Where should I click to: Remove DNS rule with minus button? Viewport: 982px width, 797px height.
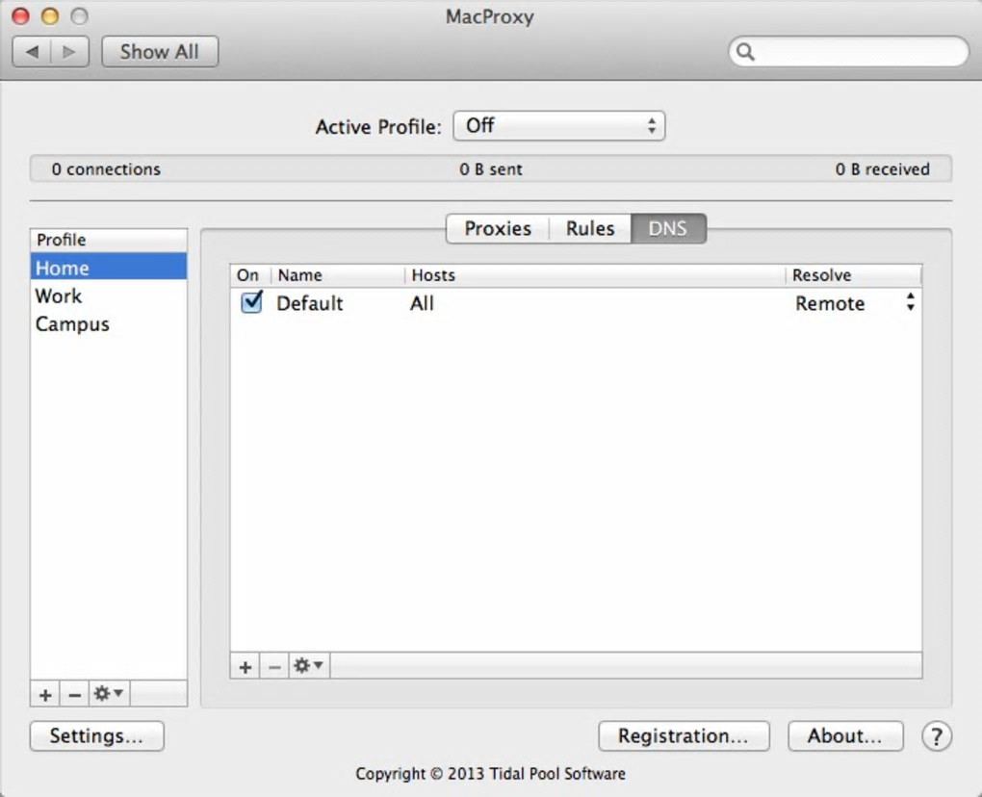(274, 666)
